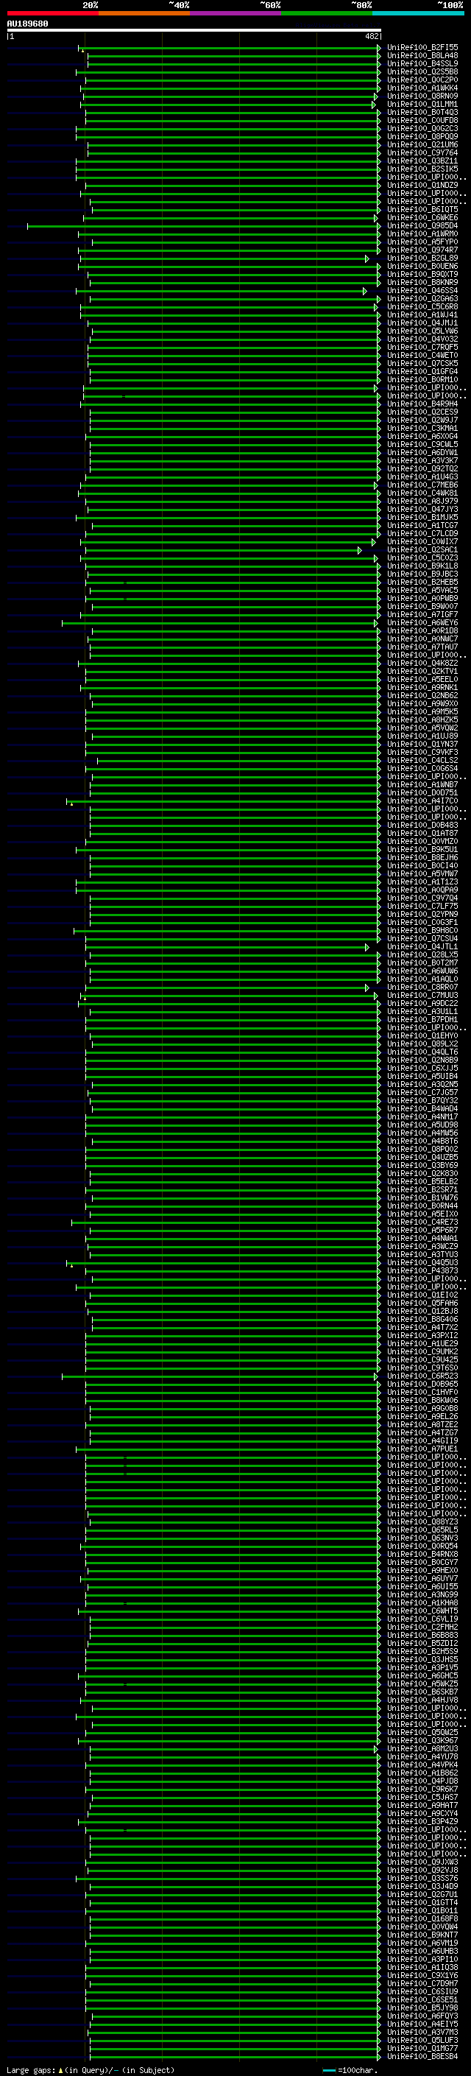Viewport: 471px width, 2076px height.
Task: Select hit label UniRef100_Q985D4
Action: coord(422,225)
